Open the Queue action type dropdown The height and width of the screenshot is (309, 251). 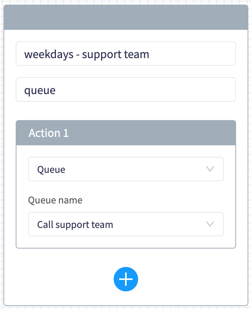(126, 169)
